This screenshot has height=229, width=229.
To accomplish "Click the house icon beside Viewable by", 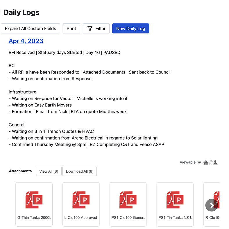I will pos(206,162).
